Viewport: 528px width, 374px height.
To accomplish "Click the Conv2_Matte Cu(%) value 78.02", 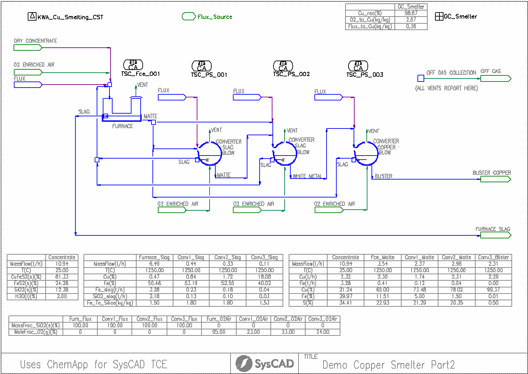I will coord(456,289).
